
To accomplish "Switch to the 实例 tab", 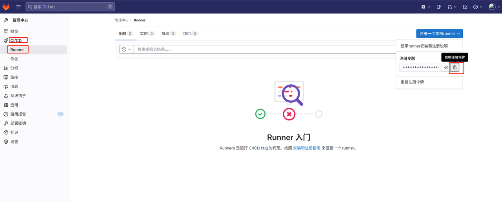I will [x=147, y=34].
